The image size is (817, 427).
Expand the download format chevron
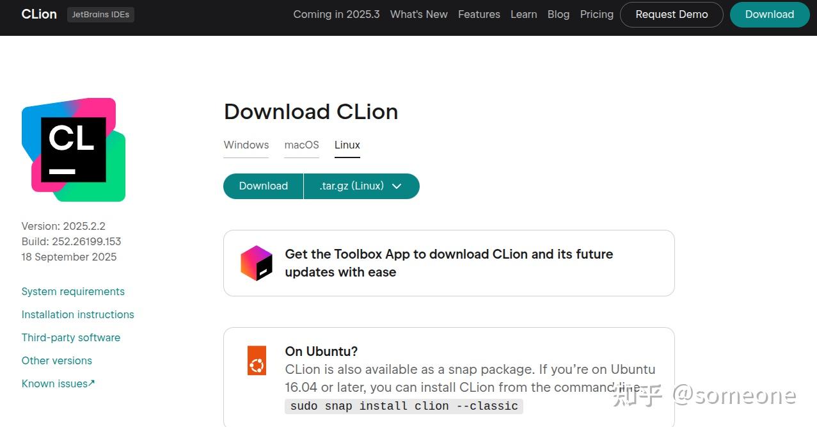[397, 186]
